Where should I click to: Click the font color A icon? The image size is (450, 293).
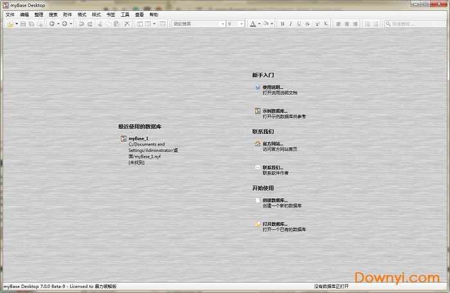pos(253,24)
